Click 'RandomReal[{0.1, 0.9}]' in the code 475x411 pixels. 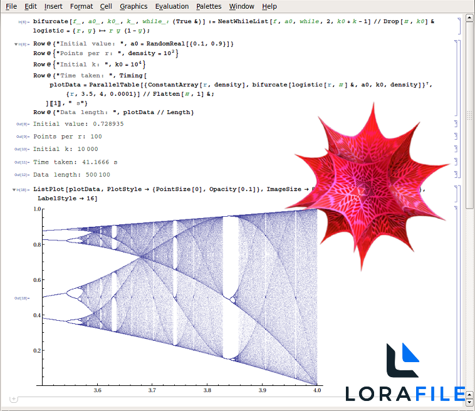pos(187,44)
